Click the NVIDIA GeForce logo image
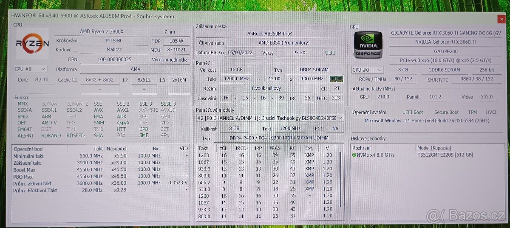The height and width of the screenshot is (228, 510). tap(368, 46)
